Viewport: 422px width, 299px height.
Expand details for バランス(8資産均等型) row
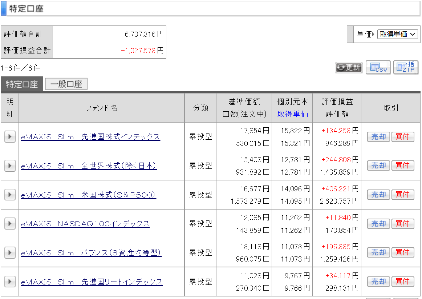pos(10,253)
